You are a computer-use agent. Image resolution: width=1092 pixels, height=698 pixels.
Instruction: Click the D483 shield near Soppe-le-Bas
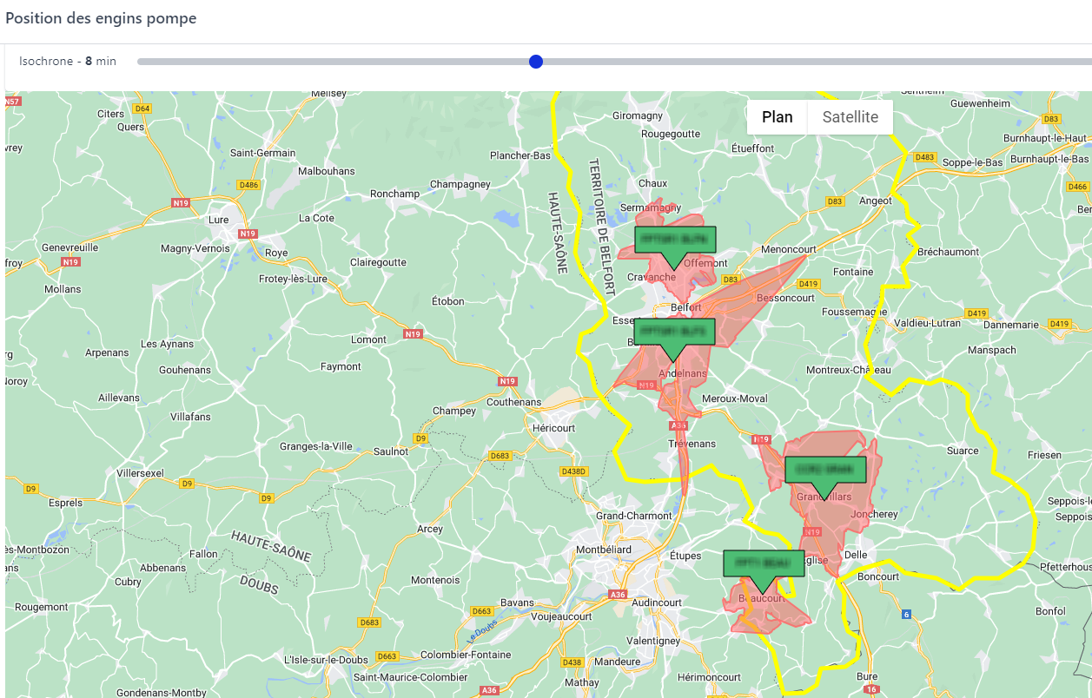pos(924,157)
